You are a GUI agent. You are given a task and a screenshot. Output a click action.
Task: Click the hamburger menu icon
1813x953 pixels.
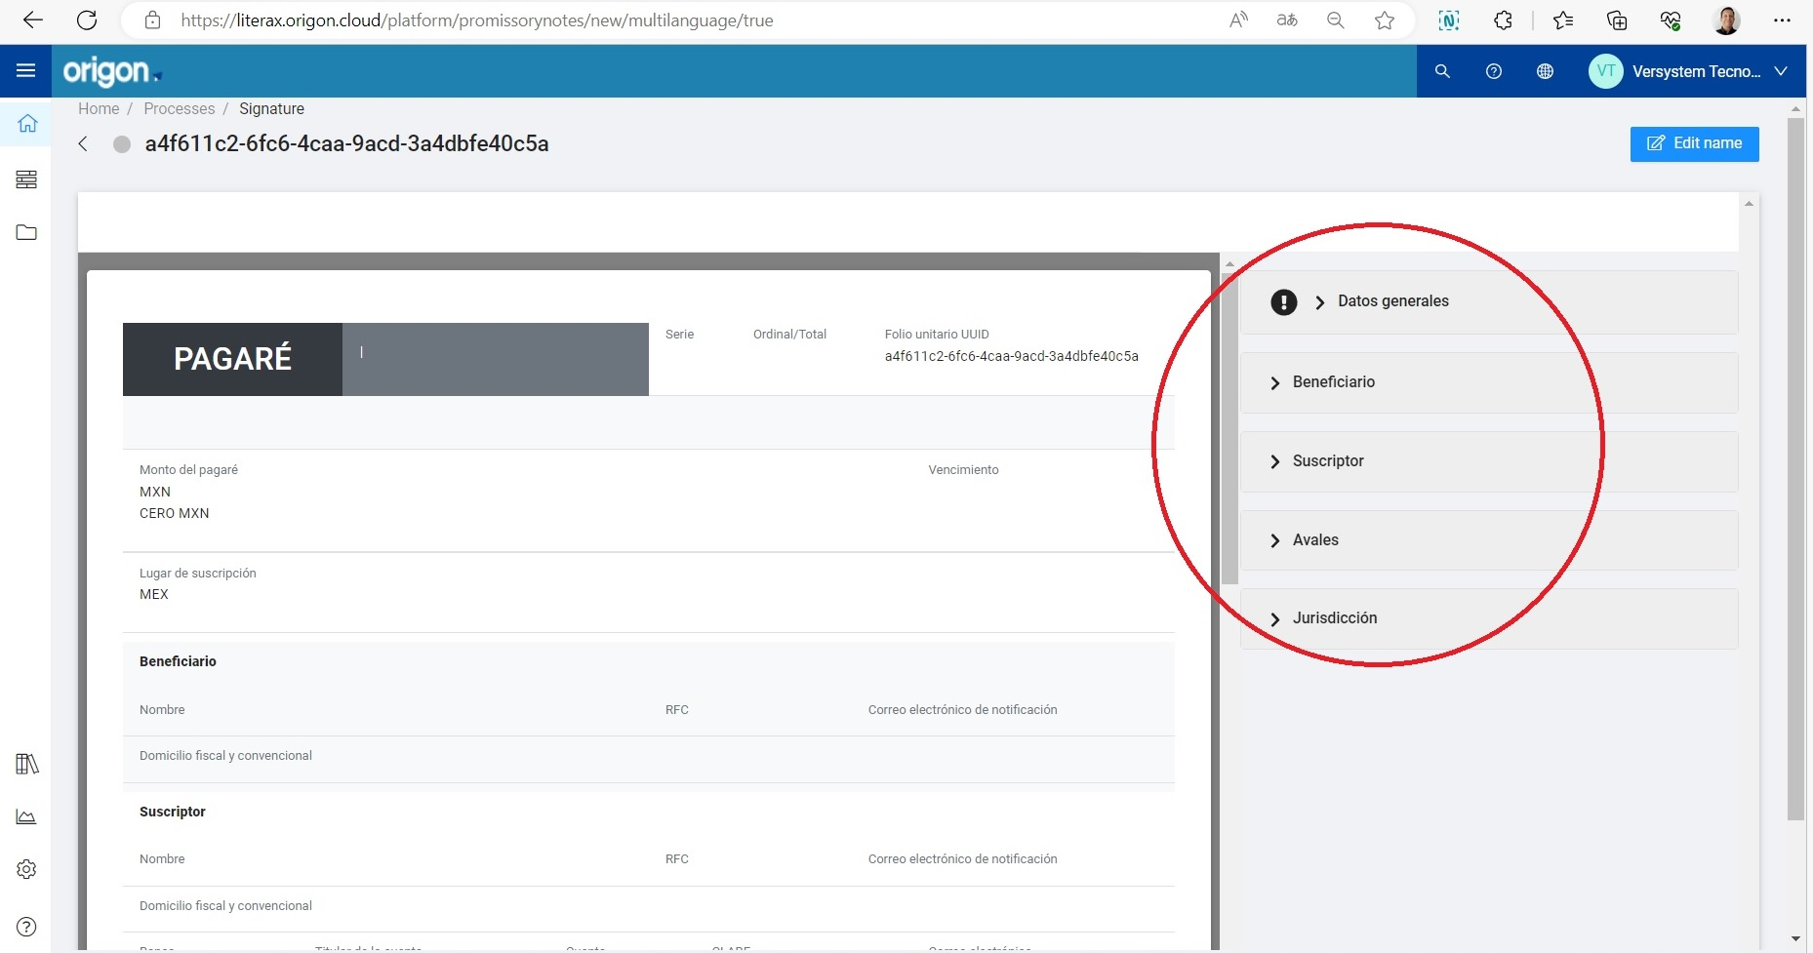pyautogui.click(x=26, y=70)
